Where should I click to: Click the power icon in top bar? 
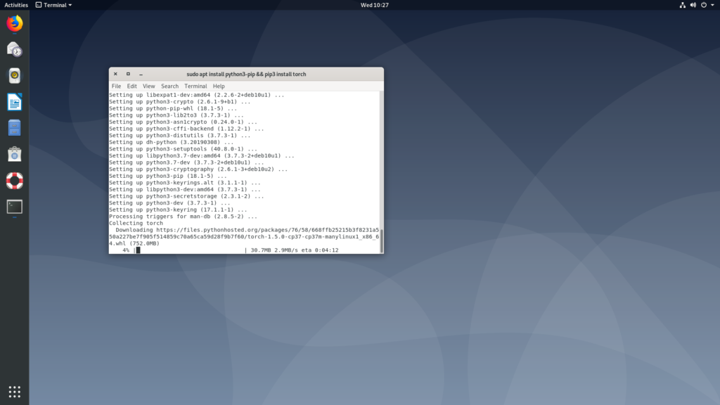[703, 5]
